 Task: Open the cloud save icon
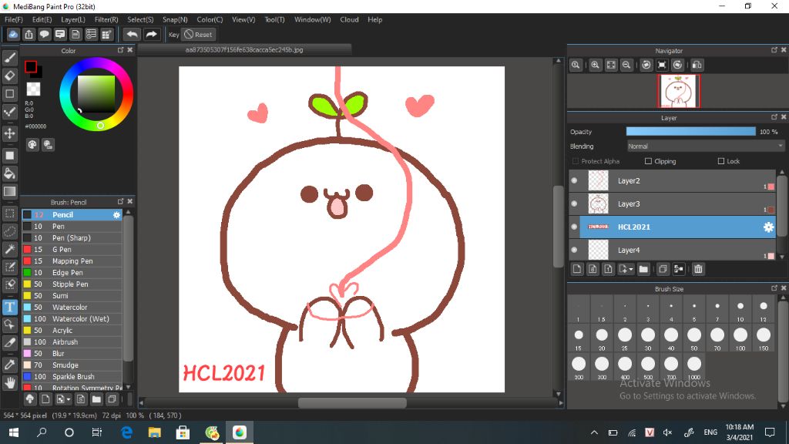(x=13, y=34)
